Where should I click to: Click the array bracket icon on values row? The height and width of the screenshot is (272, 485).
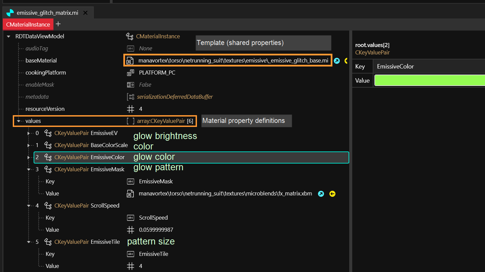130,121
